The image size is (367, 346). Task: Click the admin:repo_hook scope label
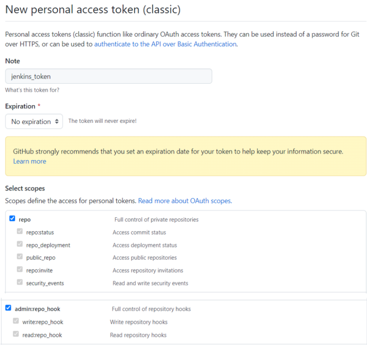(x=37, y=309)
